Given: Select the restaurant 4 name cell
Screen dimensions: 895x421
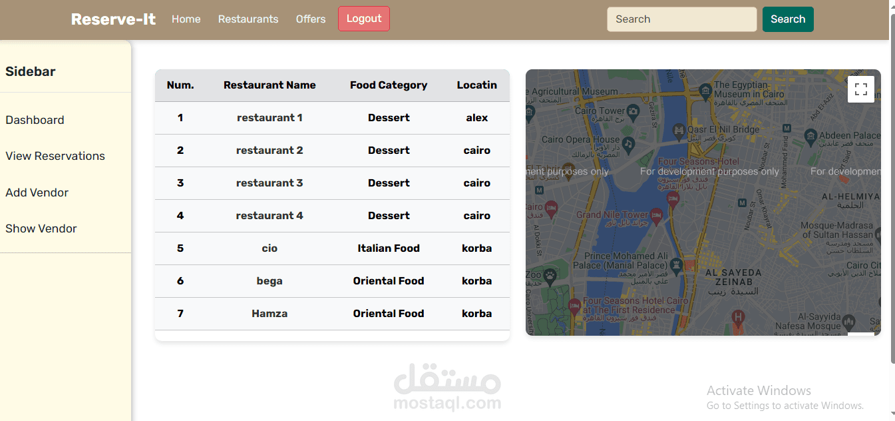Looking at the screenshot, I should [x=269, y=216].
